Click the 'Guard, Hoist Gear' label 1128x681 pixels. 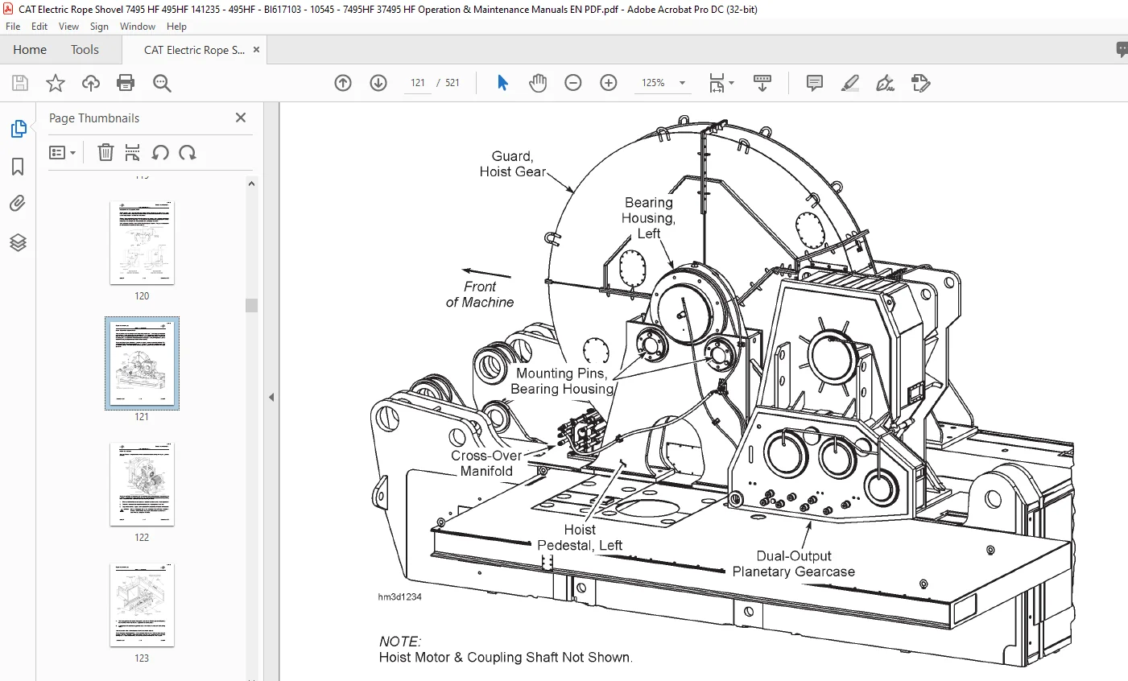512,163
